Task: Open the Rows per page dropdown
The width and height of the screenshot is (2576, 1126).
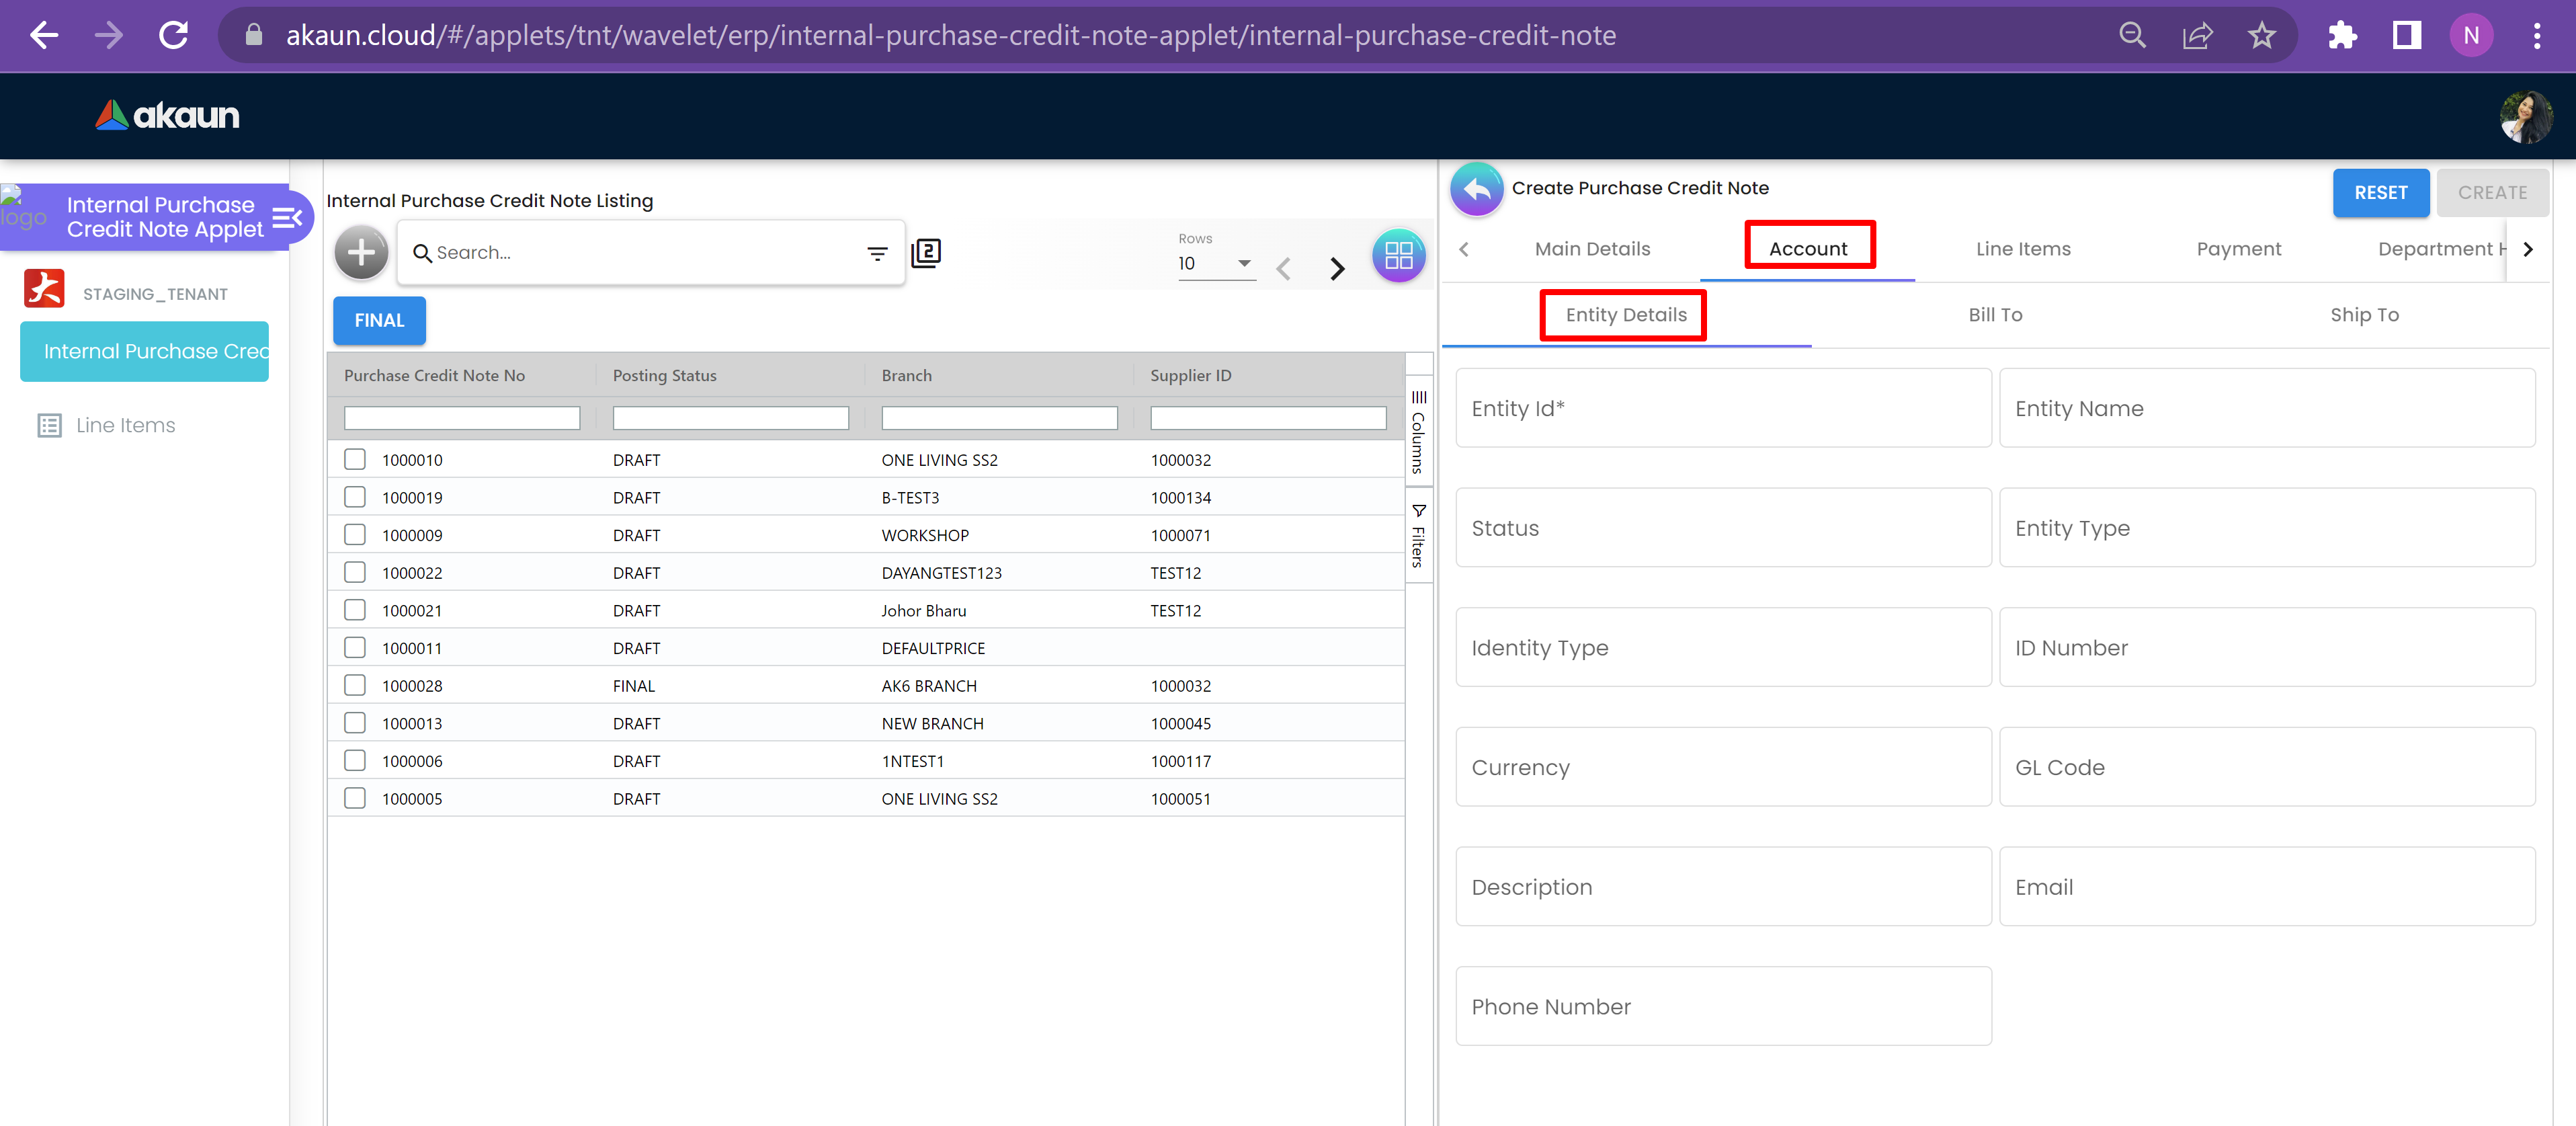Action: point(1216,263)
